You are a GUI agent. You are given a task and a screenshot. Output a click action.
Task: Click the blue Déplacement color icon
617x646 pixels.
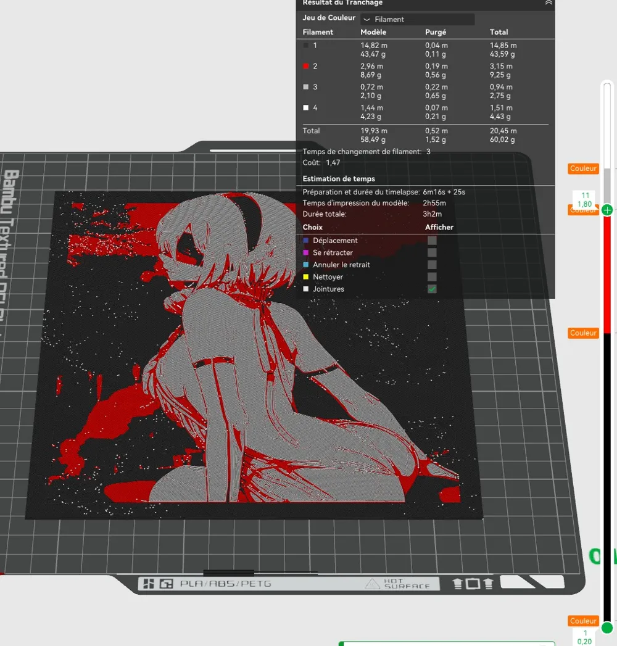click(x=306, y=241)
